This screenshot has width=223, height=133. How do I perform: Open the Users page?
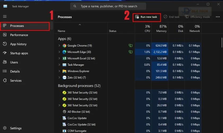click(x=14, y=62)
